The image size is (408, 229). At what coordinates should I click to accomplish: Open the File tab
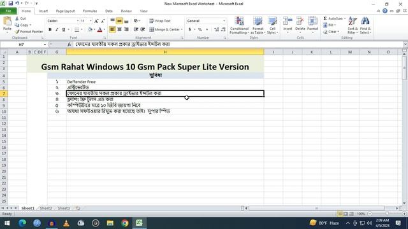8,11
